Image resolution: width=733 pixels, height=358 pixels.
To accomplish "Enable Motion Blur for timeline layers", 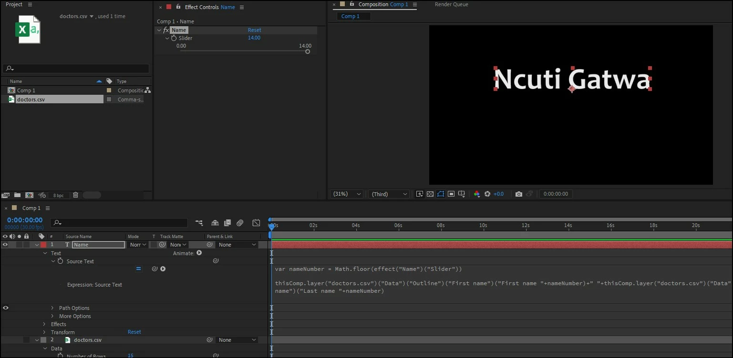I will 240,223.
